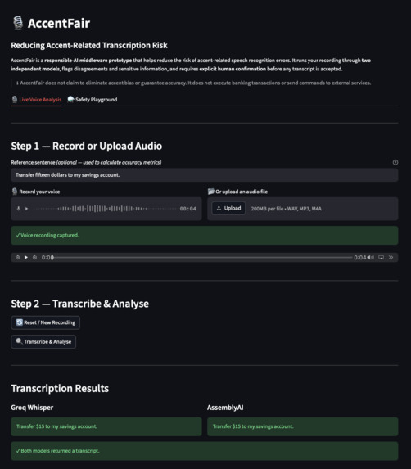This screenshot has width=411, height=469.
Task: Click the Reset / New Recording button
Action: click(46, 322)
